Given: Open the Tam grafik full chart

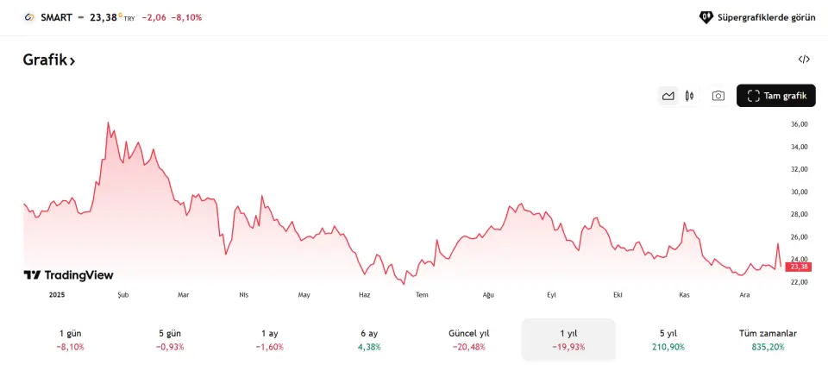Looking at the screenshot, I should click(x=775, y=96).
